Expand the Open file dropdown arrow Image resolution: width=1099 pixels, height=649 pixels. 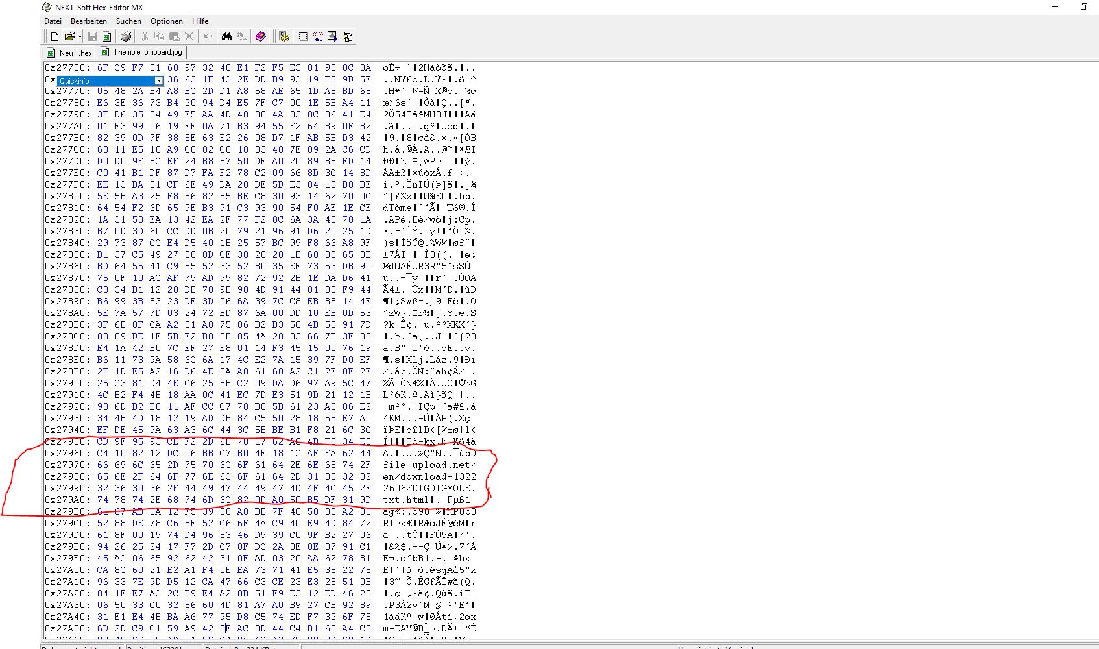pyautogui.click(x=80, y=37)
